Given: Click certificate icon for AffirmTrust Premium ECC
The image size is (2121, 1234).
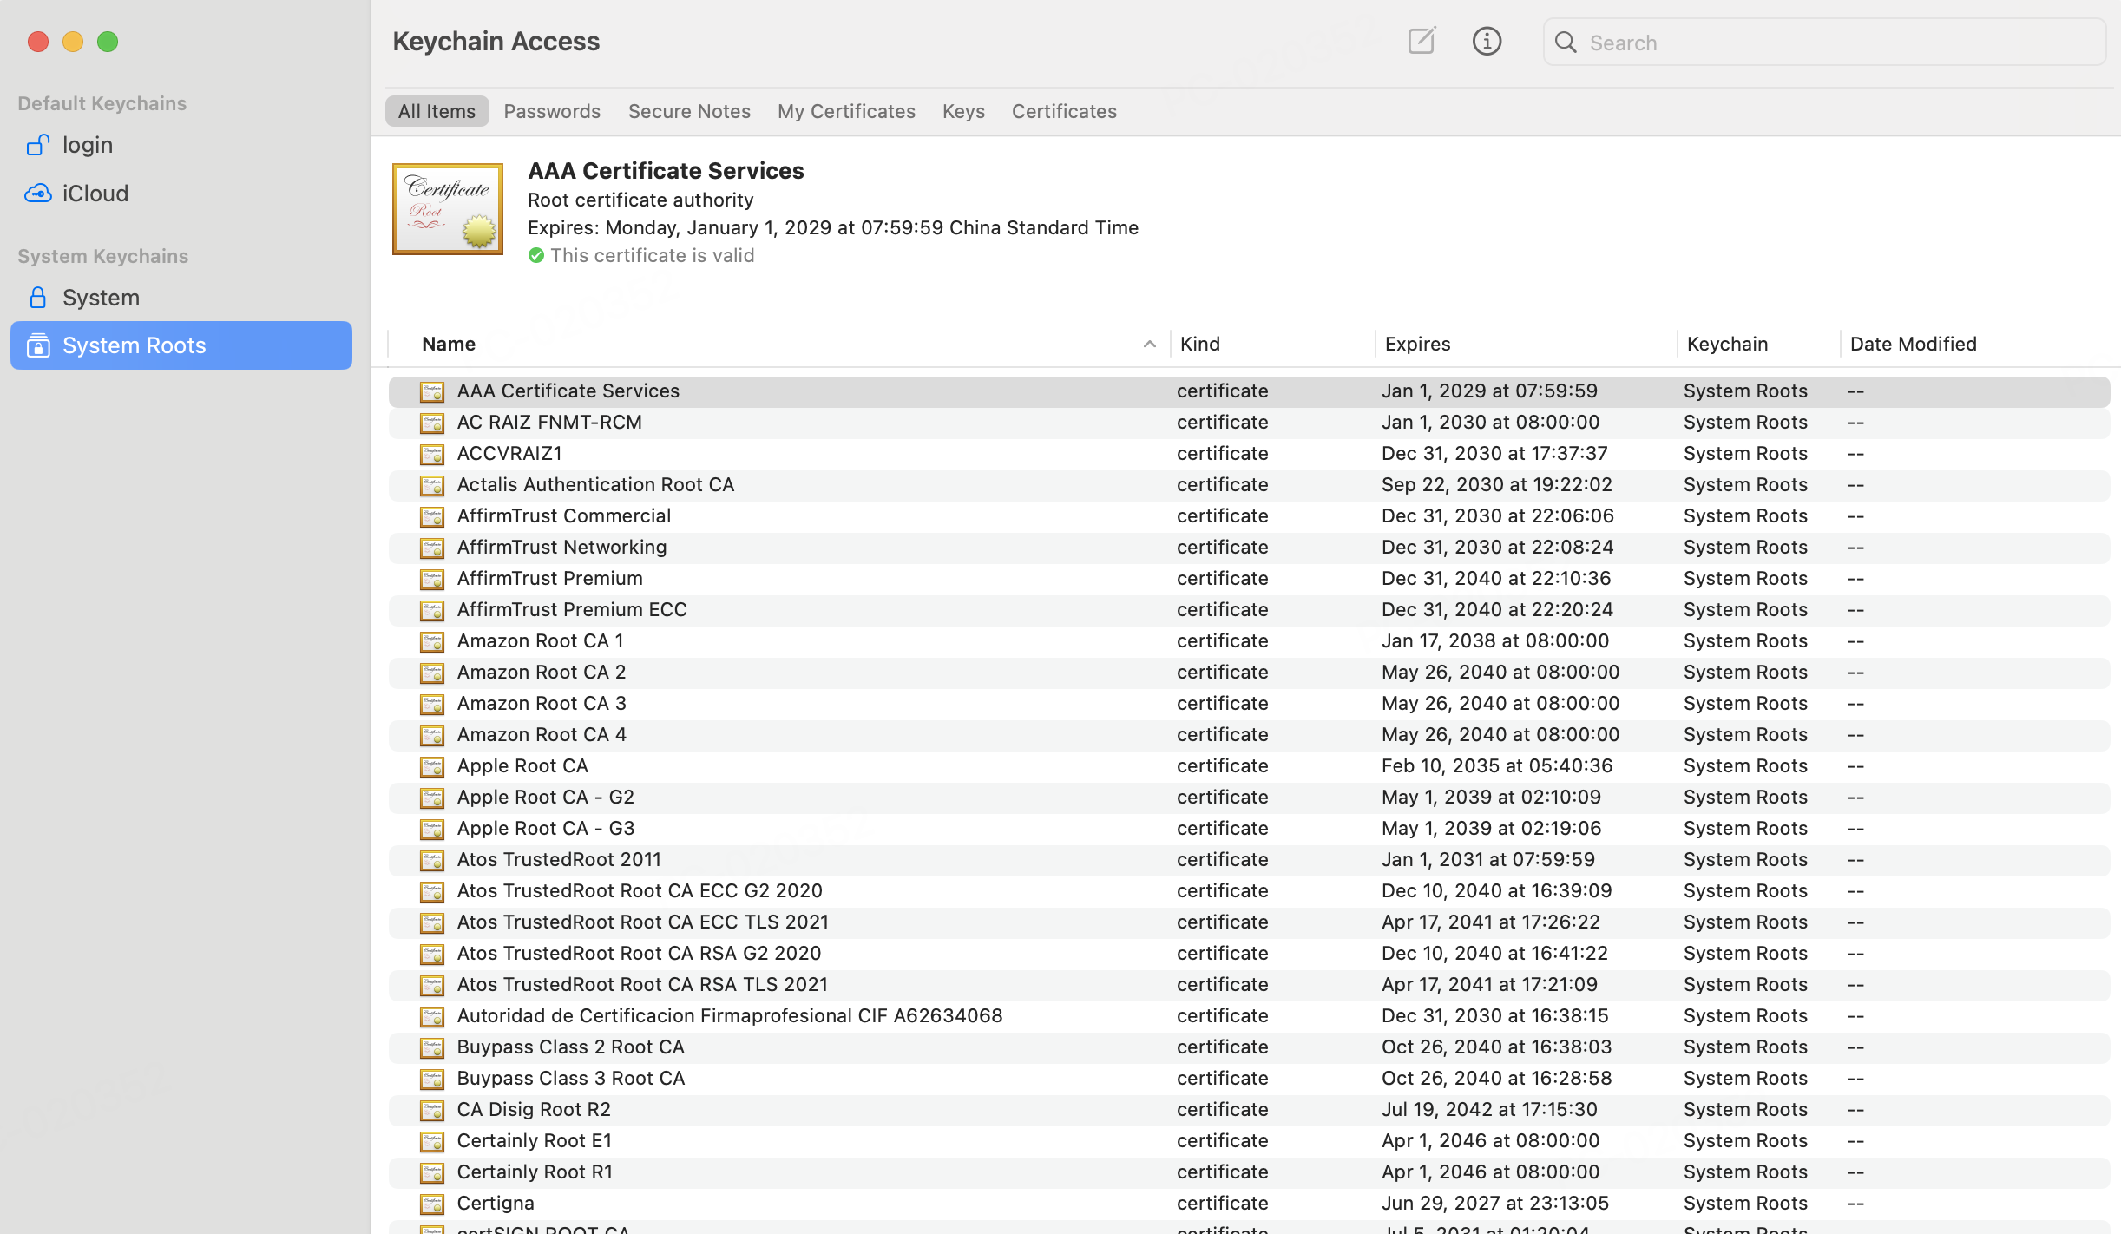Looking at the screenshot, I should (x=432, y=610).
